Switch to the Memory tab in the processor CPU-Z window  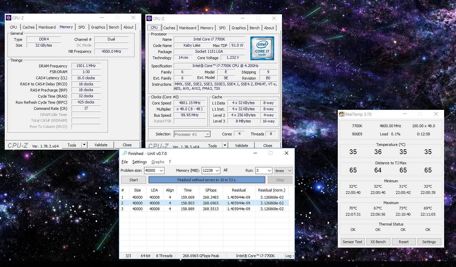(x=207, y=28)
